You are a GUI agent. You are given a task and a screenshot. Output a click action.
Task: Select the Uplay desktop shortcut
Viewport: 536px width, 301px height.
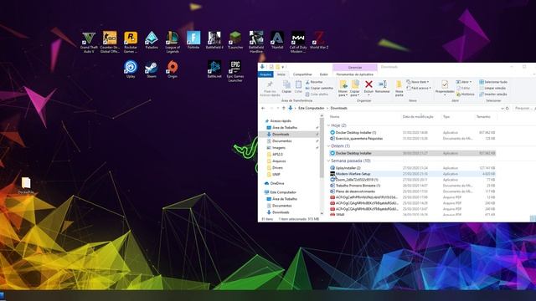(131, 69)
